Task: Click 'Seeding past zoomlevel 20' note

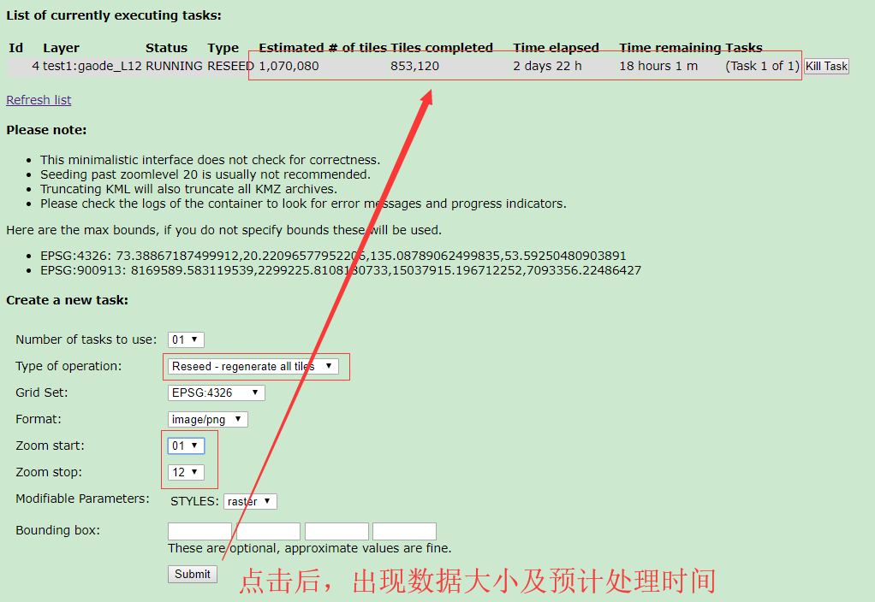Action: coord(205,174)
